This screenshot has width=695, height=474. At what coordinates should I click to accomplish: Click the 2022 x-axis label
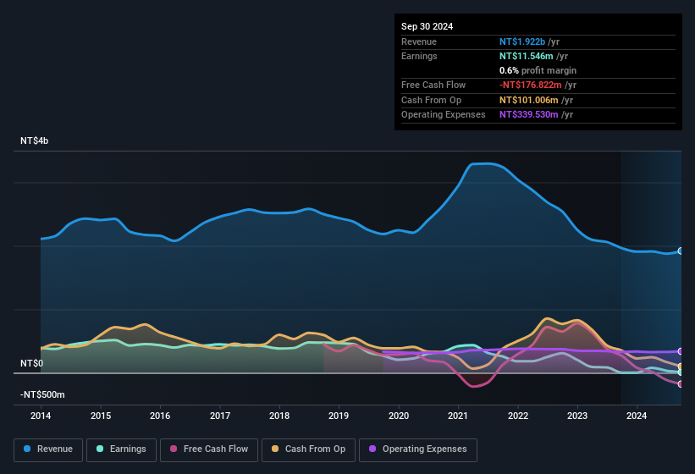click(x=518, y=416)
